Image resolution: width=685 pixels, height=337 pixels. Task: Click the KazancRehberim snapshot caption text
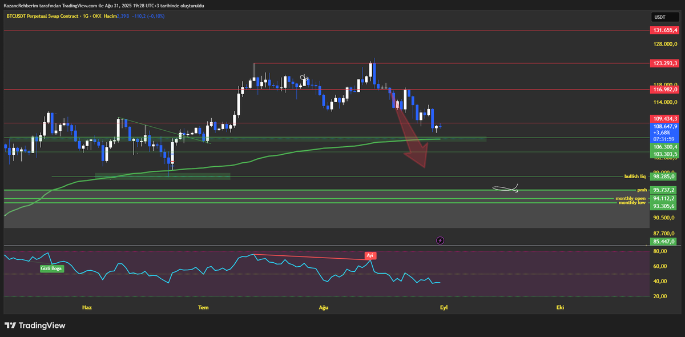104,5
